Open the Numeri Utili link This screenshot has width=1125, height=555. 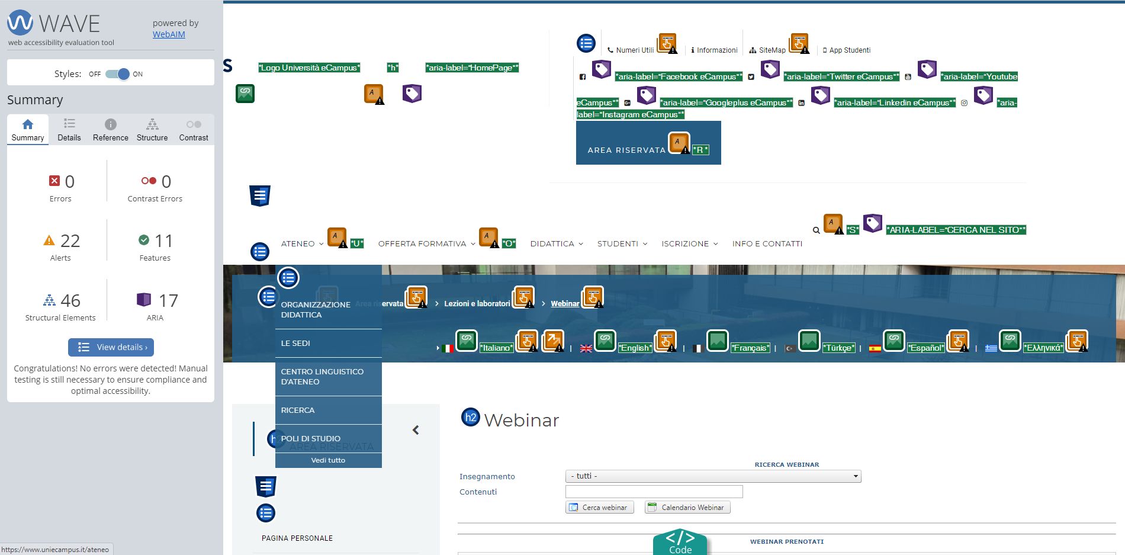631,50
